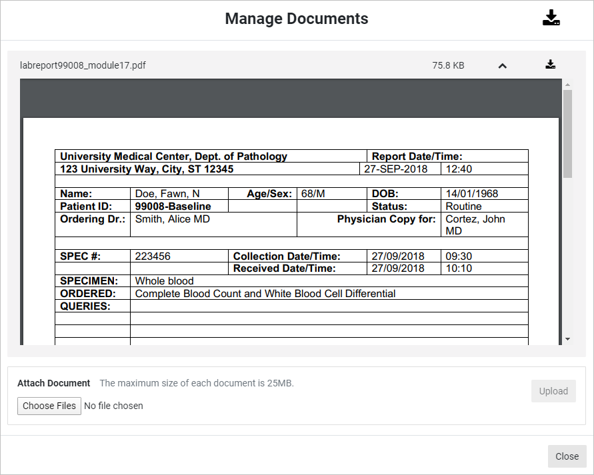This screenshot has height=475, width=594.
Task: Collapse the labreport99008_module17.pdf preview
Action: (x=503, y=65)
